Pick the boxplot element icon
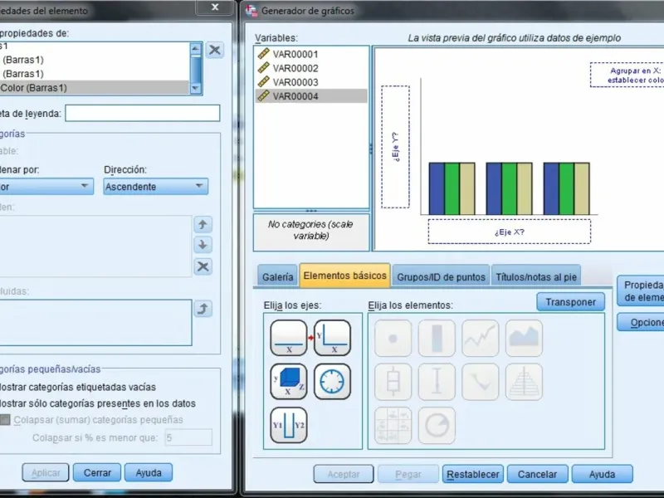The image size is (664, 498). pos(393,382)
